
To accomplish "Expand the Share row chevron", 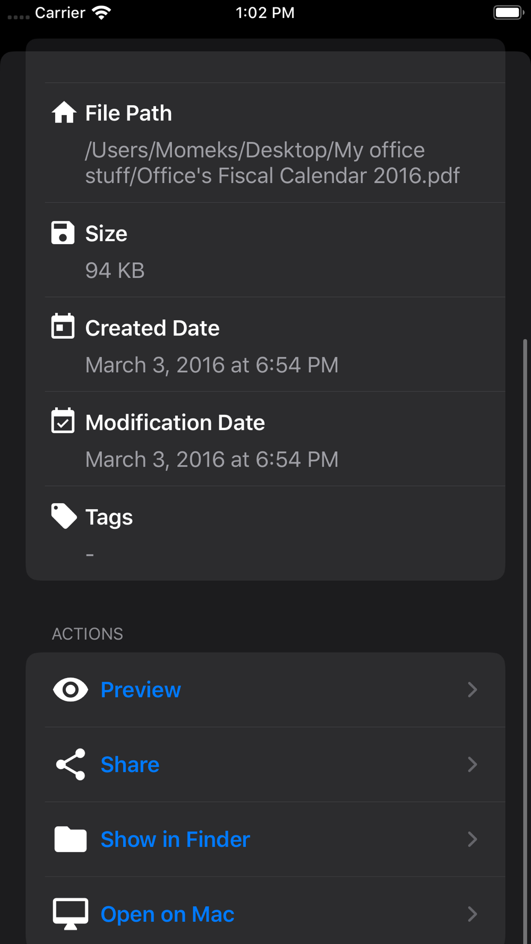I will click(x=472, y=765).
